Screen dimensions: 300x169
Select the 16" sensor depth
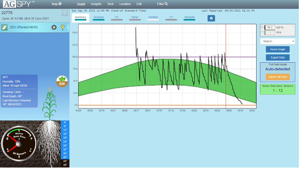pos(65,134)
